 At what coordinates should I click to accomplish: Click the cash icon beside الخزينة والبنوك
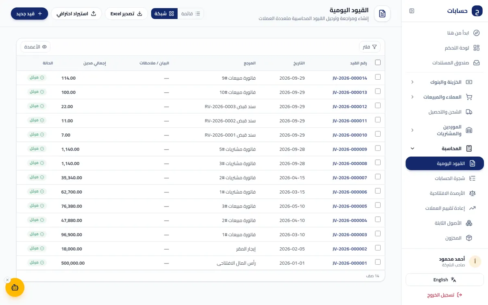[469, 82]
